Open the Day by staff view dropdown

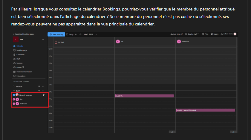pos(192,34)
